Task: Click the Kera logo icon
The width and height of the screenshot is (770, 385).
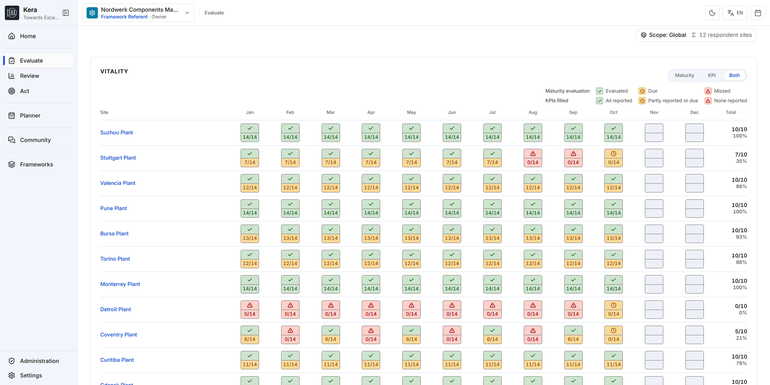Action: tap(12, 13)
